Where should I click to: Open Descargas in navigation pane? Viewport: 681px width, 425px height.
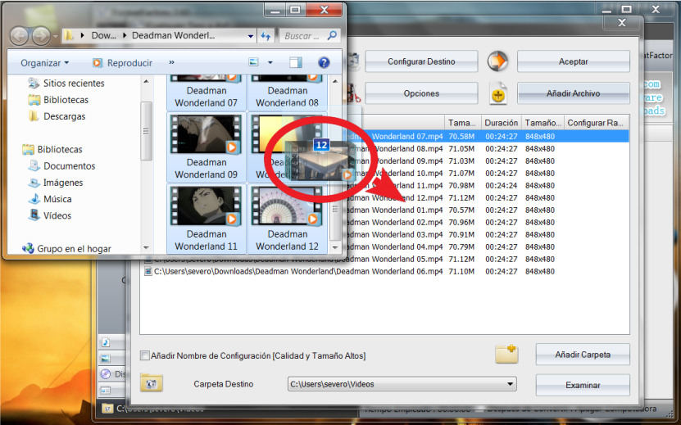pos(57,116)
